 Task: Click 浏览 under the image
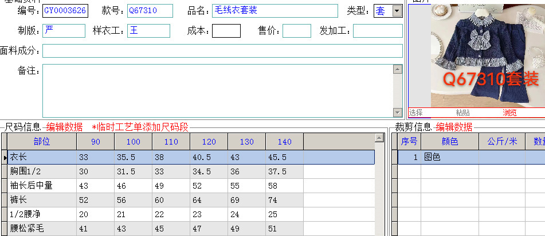(509, 113)
